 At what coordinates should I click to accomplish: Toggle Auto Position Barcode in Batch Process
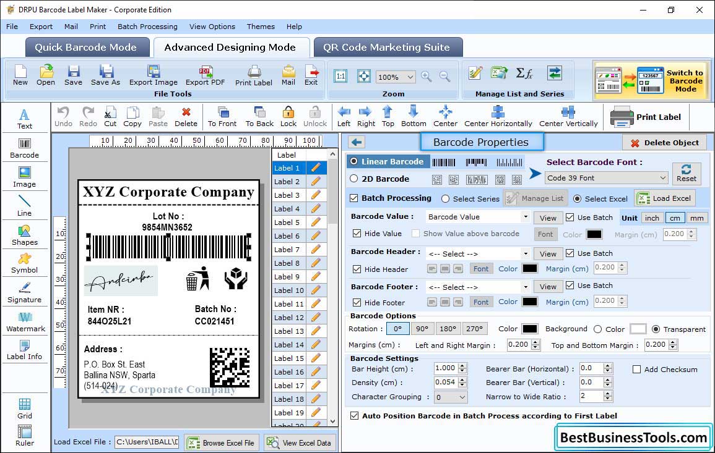pyautogui.click(x=354, y=416)
